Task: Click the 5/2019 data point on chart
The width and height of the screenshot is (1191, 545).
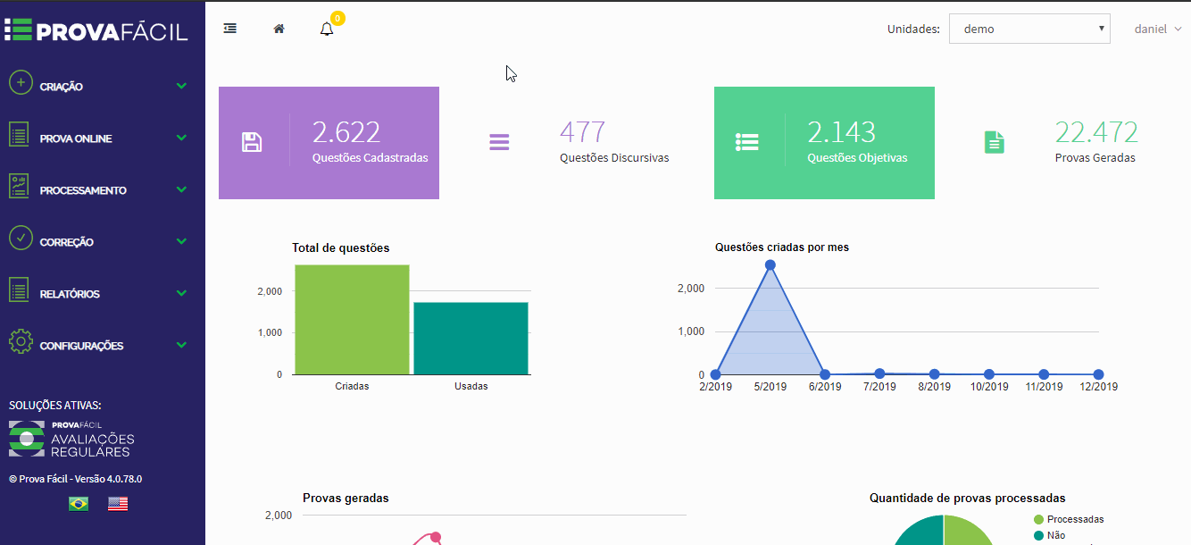Action: tap(770, 265)
